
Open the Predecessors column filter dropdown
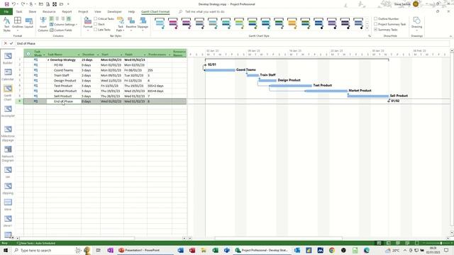pos(170,55)
